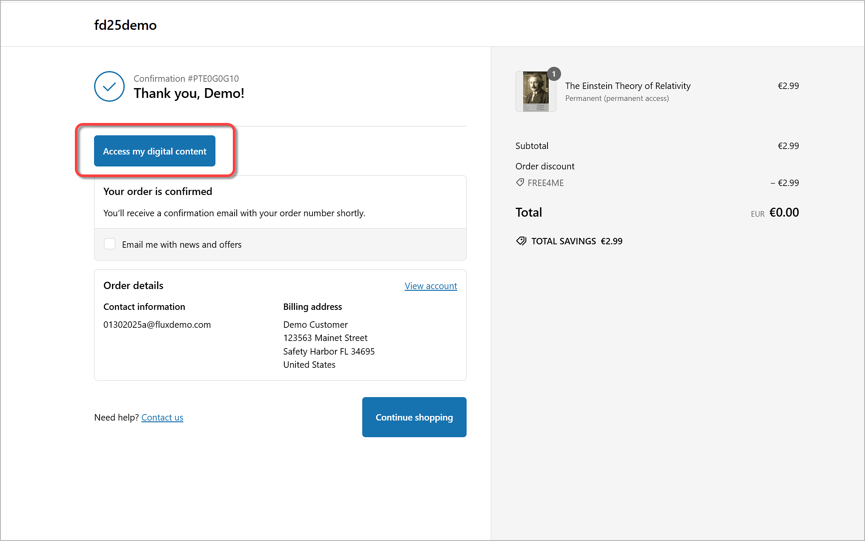Click the Total €0.00 amount
This screenshot has width=865, height=541.
pos(784,212)
